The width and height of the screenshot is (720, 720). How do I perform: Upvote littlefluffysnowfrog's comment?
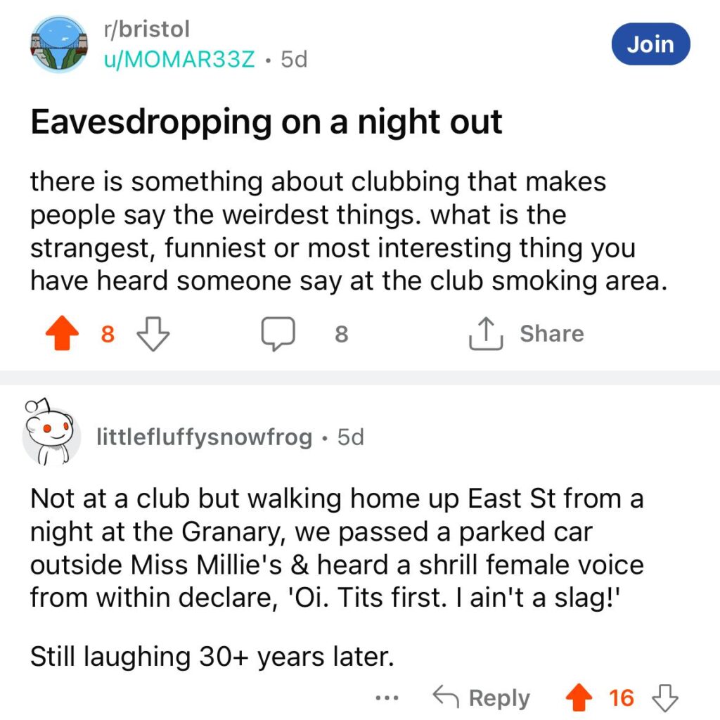[x=579, y=697]
